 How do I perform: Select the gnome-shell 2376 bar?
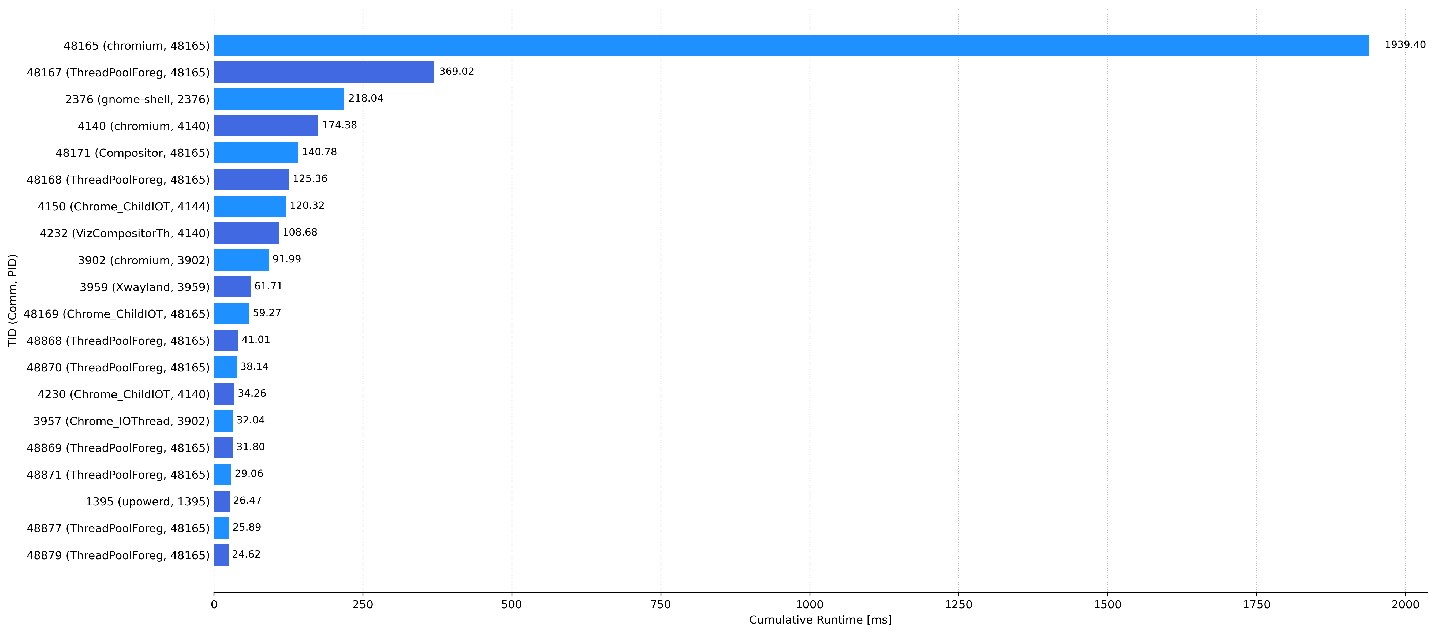278,99
